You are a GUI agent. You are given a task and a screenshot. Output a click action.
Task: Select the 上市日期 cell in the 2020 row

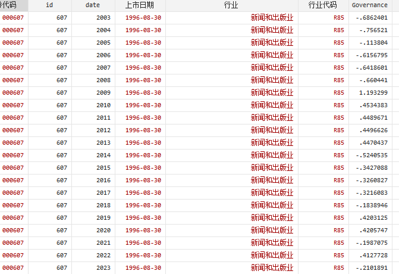point(143,231)
